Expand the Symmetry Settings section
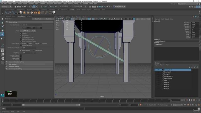 pyautogui.click(x=7, y=67)
